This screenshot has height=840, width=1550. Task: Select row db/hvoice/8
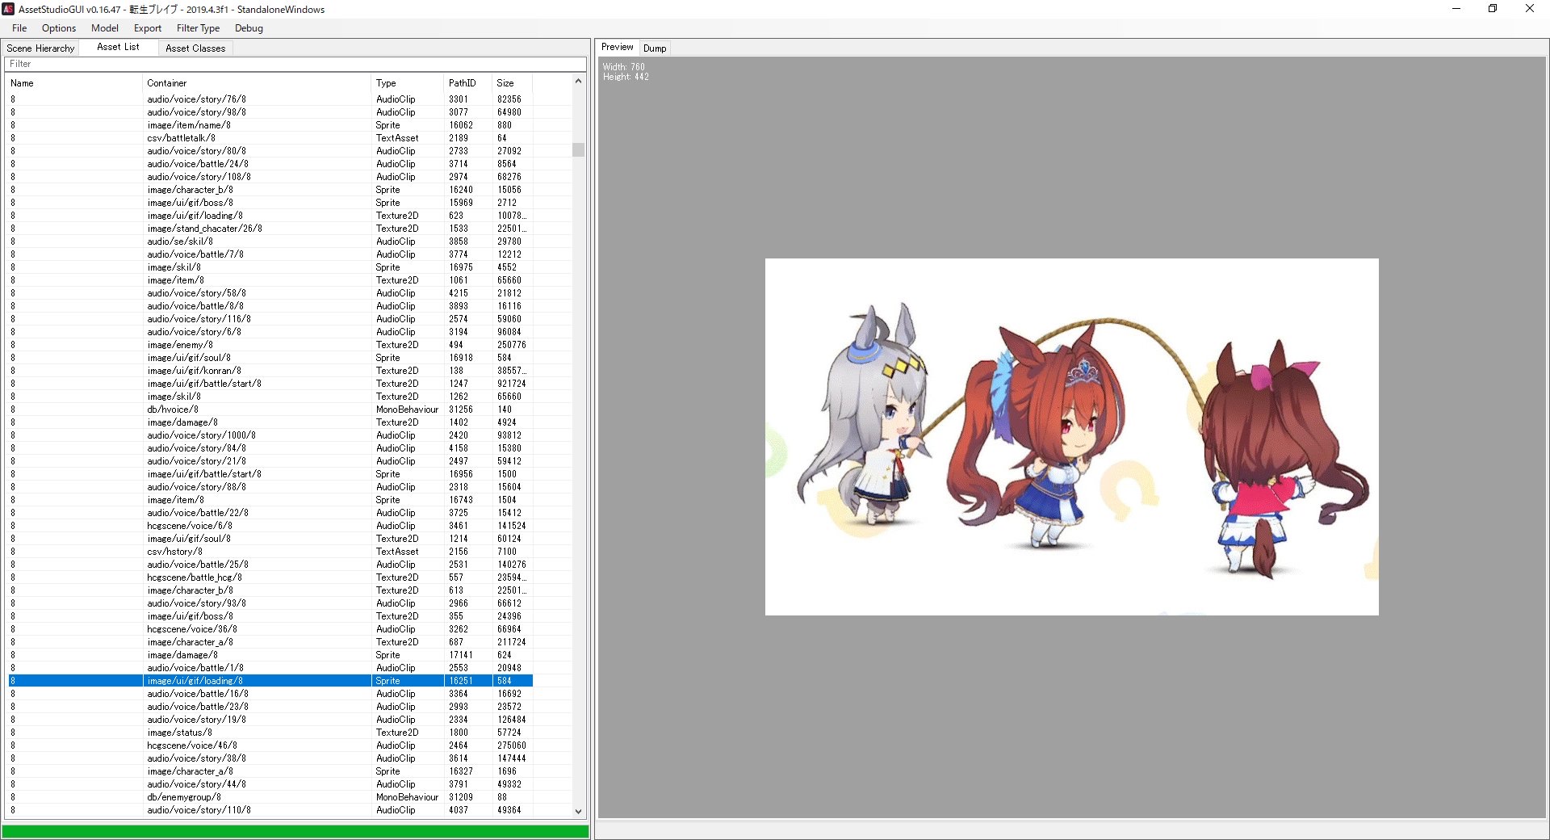point(270,409)
